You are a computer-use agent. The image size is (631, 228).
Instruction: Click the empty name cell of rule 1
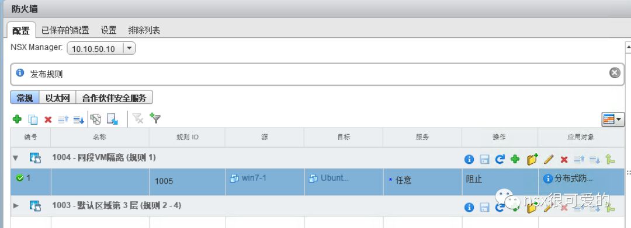coord(100,182)
